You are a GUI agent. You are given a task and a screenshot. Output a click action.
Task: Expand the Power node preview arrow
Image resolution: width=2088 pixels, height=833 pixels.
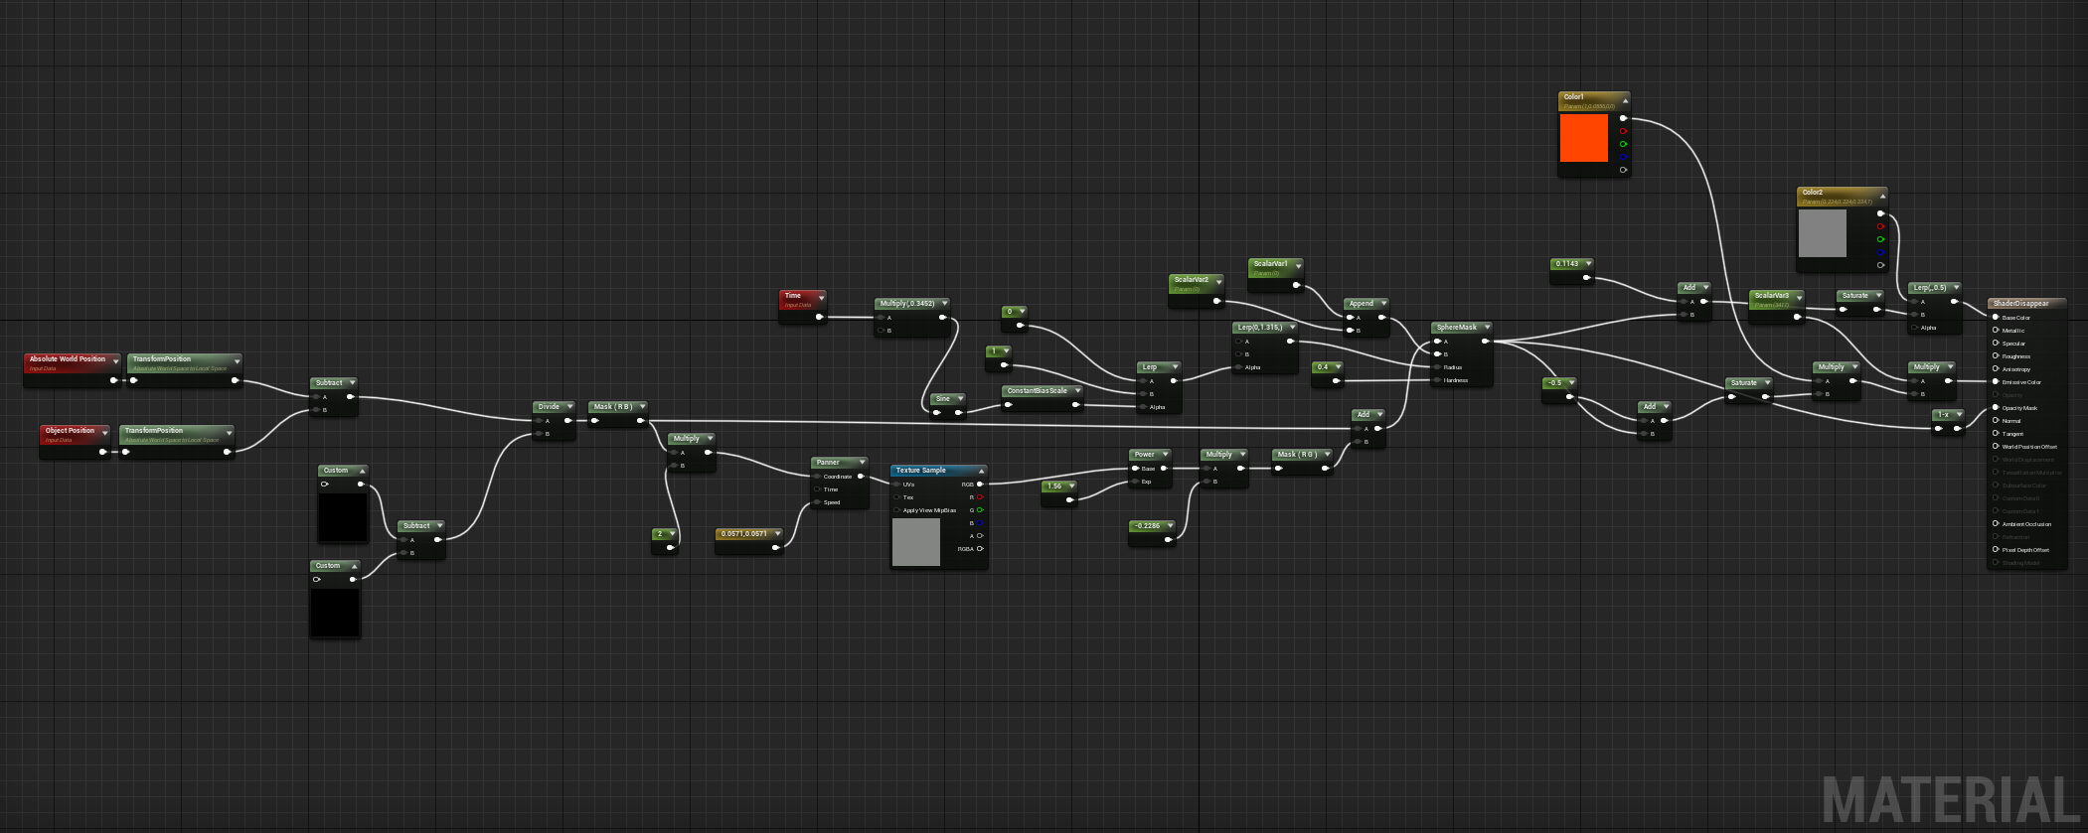coord(1165,455)
